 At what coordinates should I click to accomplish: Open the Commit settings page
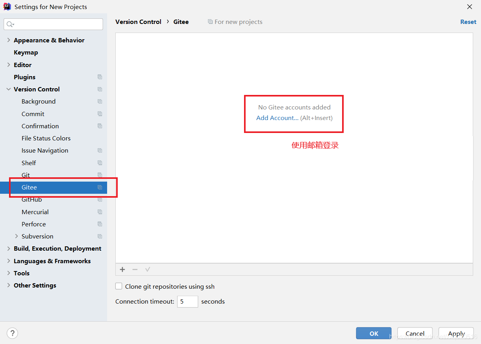coord(33,114)
